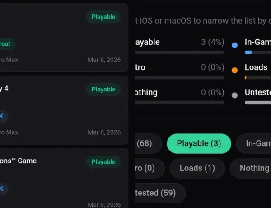
Task: Switch to the In-Game filter chip
Action: click(255, 144)
